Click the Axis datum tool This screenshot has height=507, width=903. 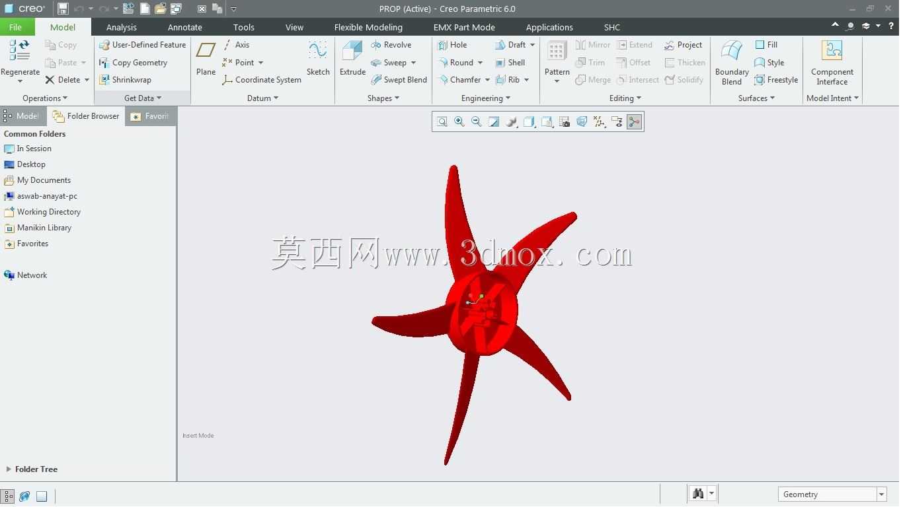236,45
